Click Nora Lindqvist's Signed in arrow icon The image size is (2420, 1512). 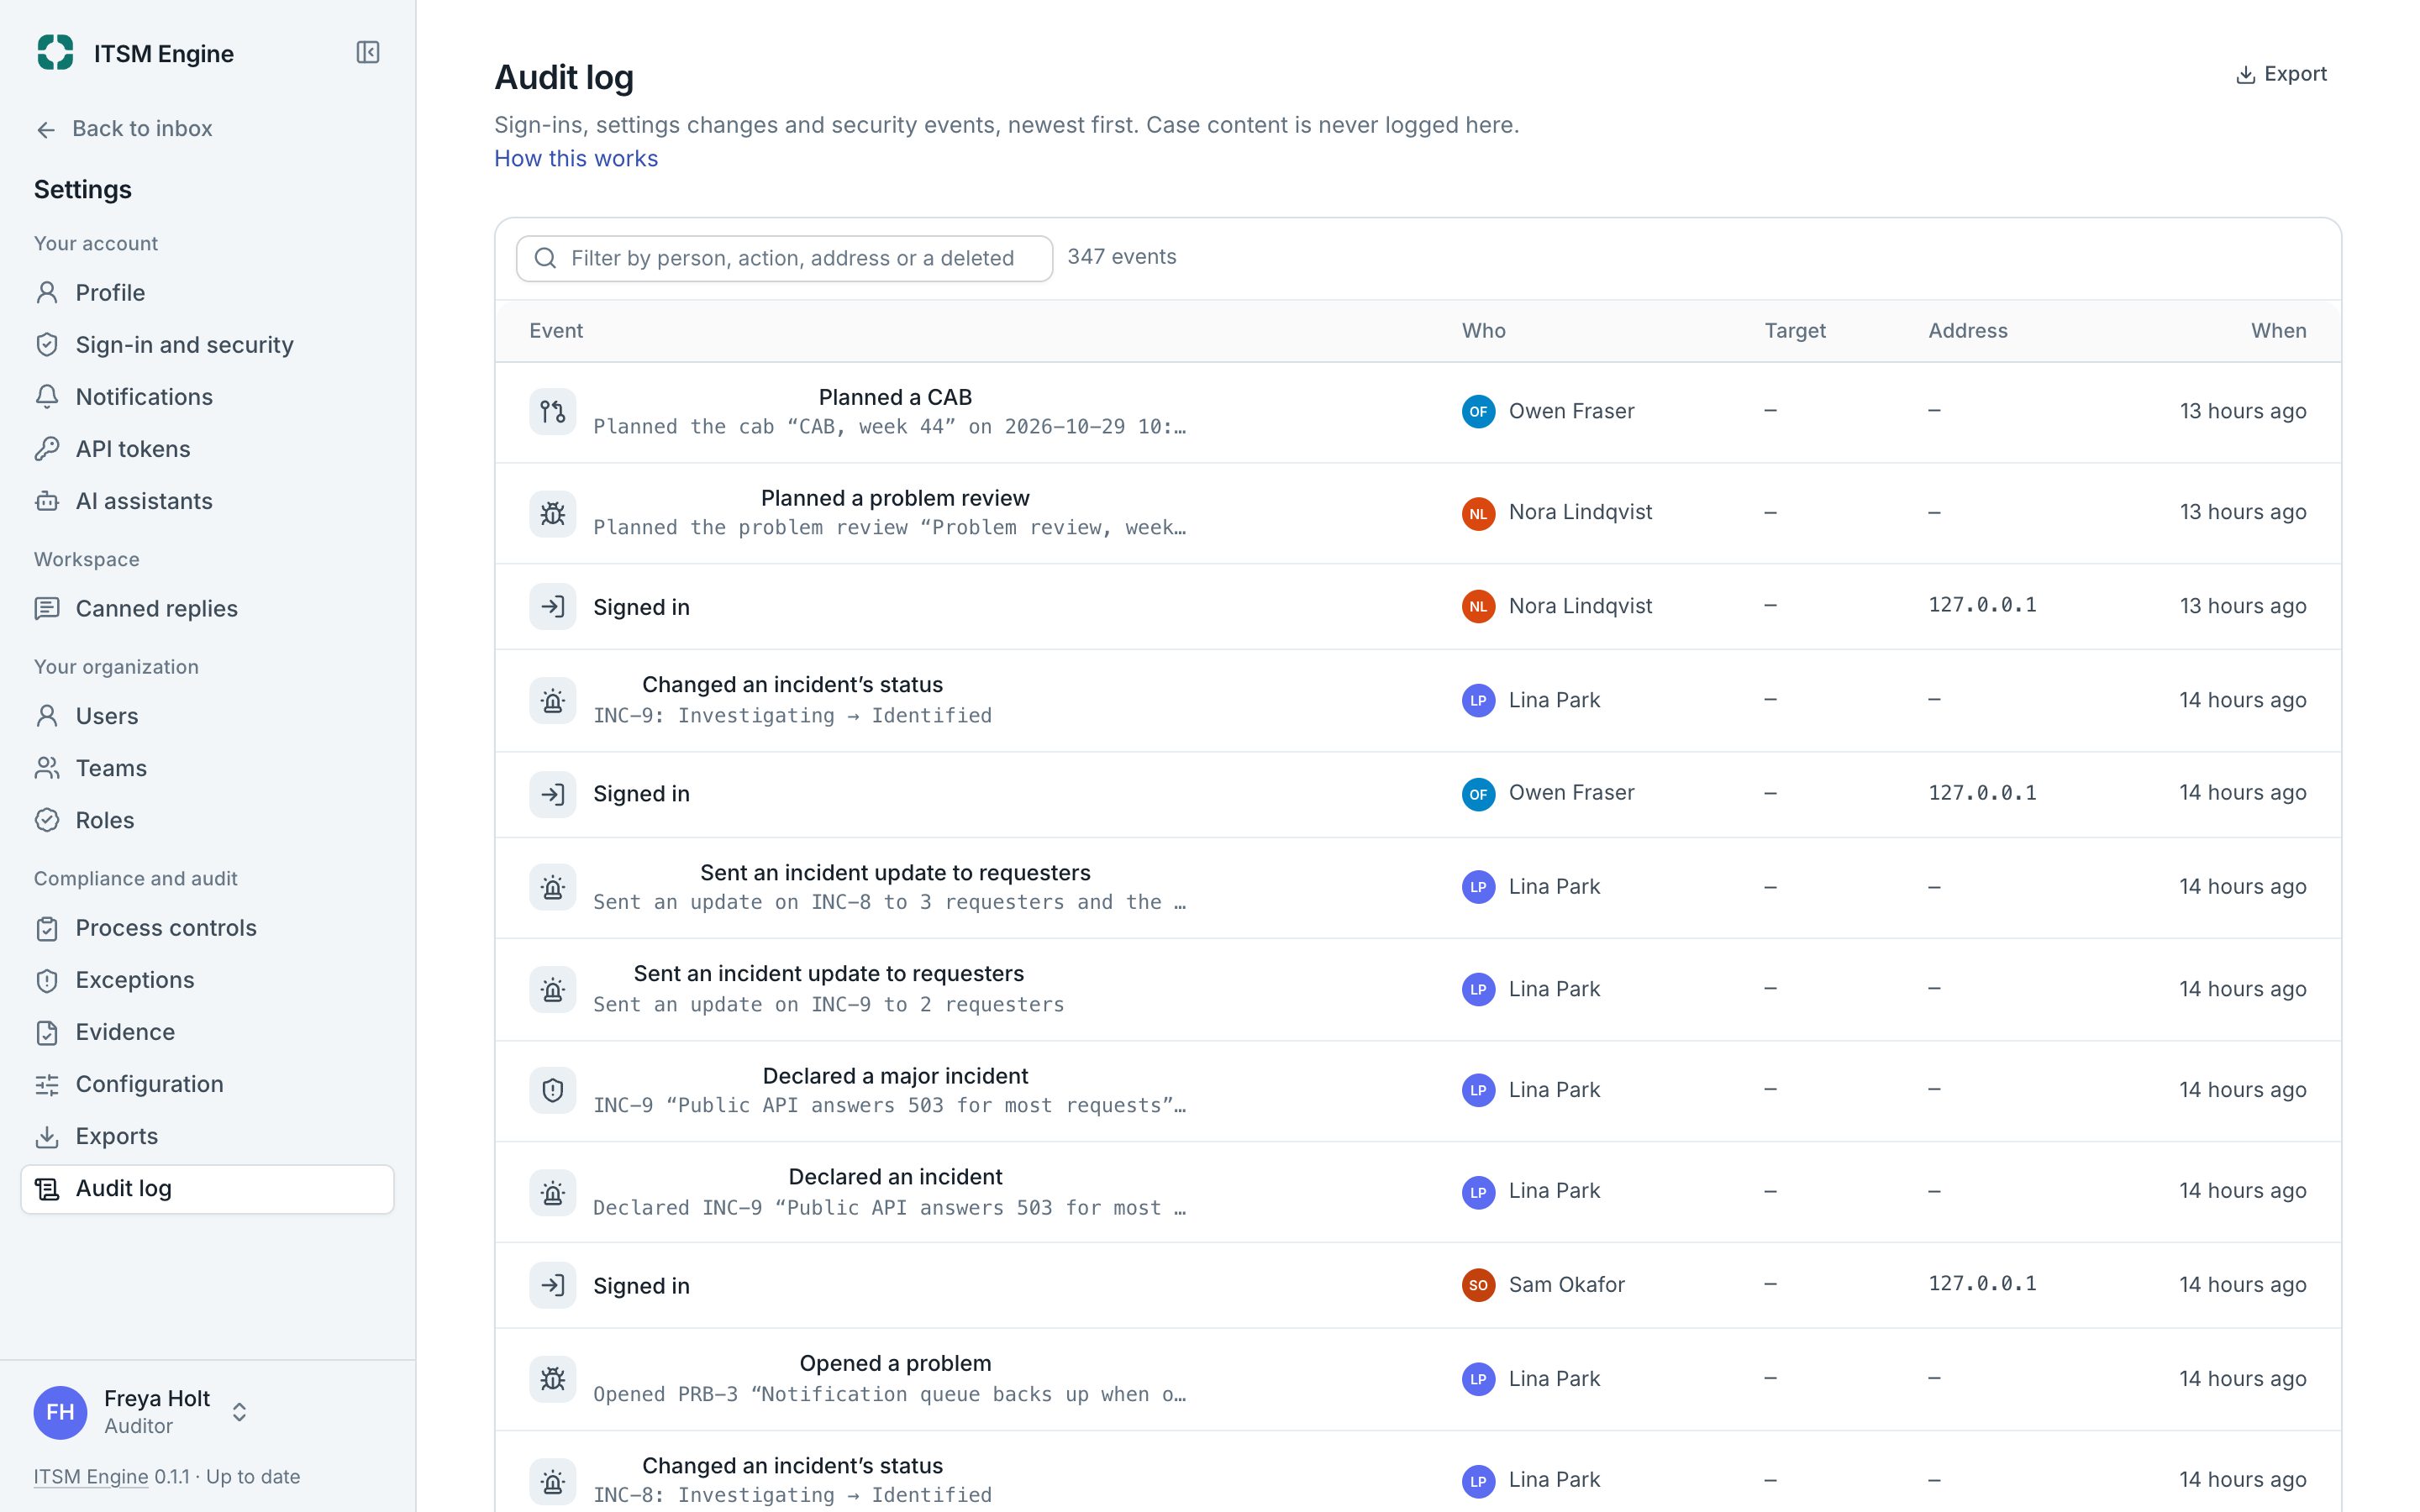552,606
